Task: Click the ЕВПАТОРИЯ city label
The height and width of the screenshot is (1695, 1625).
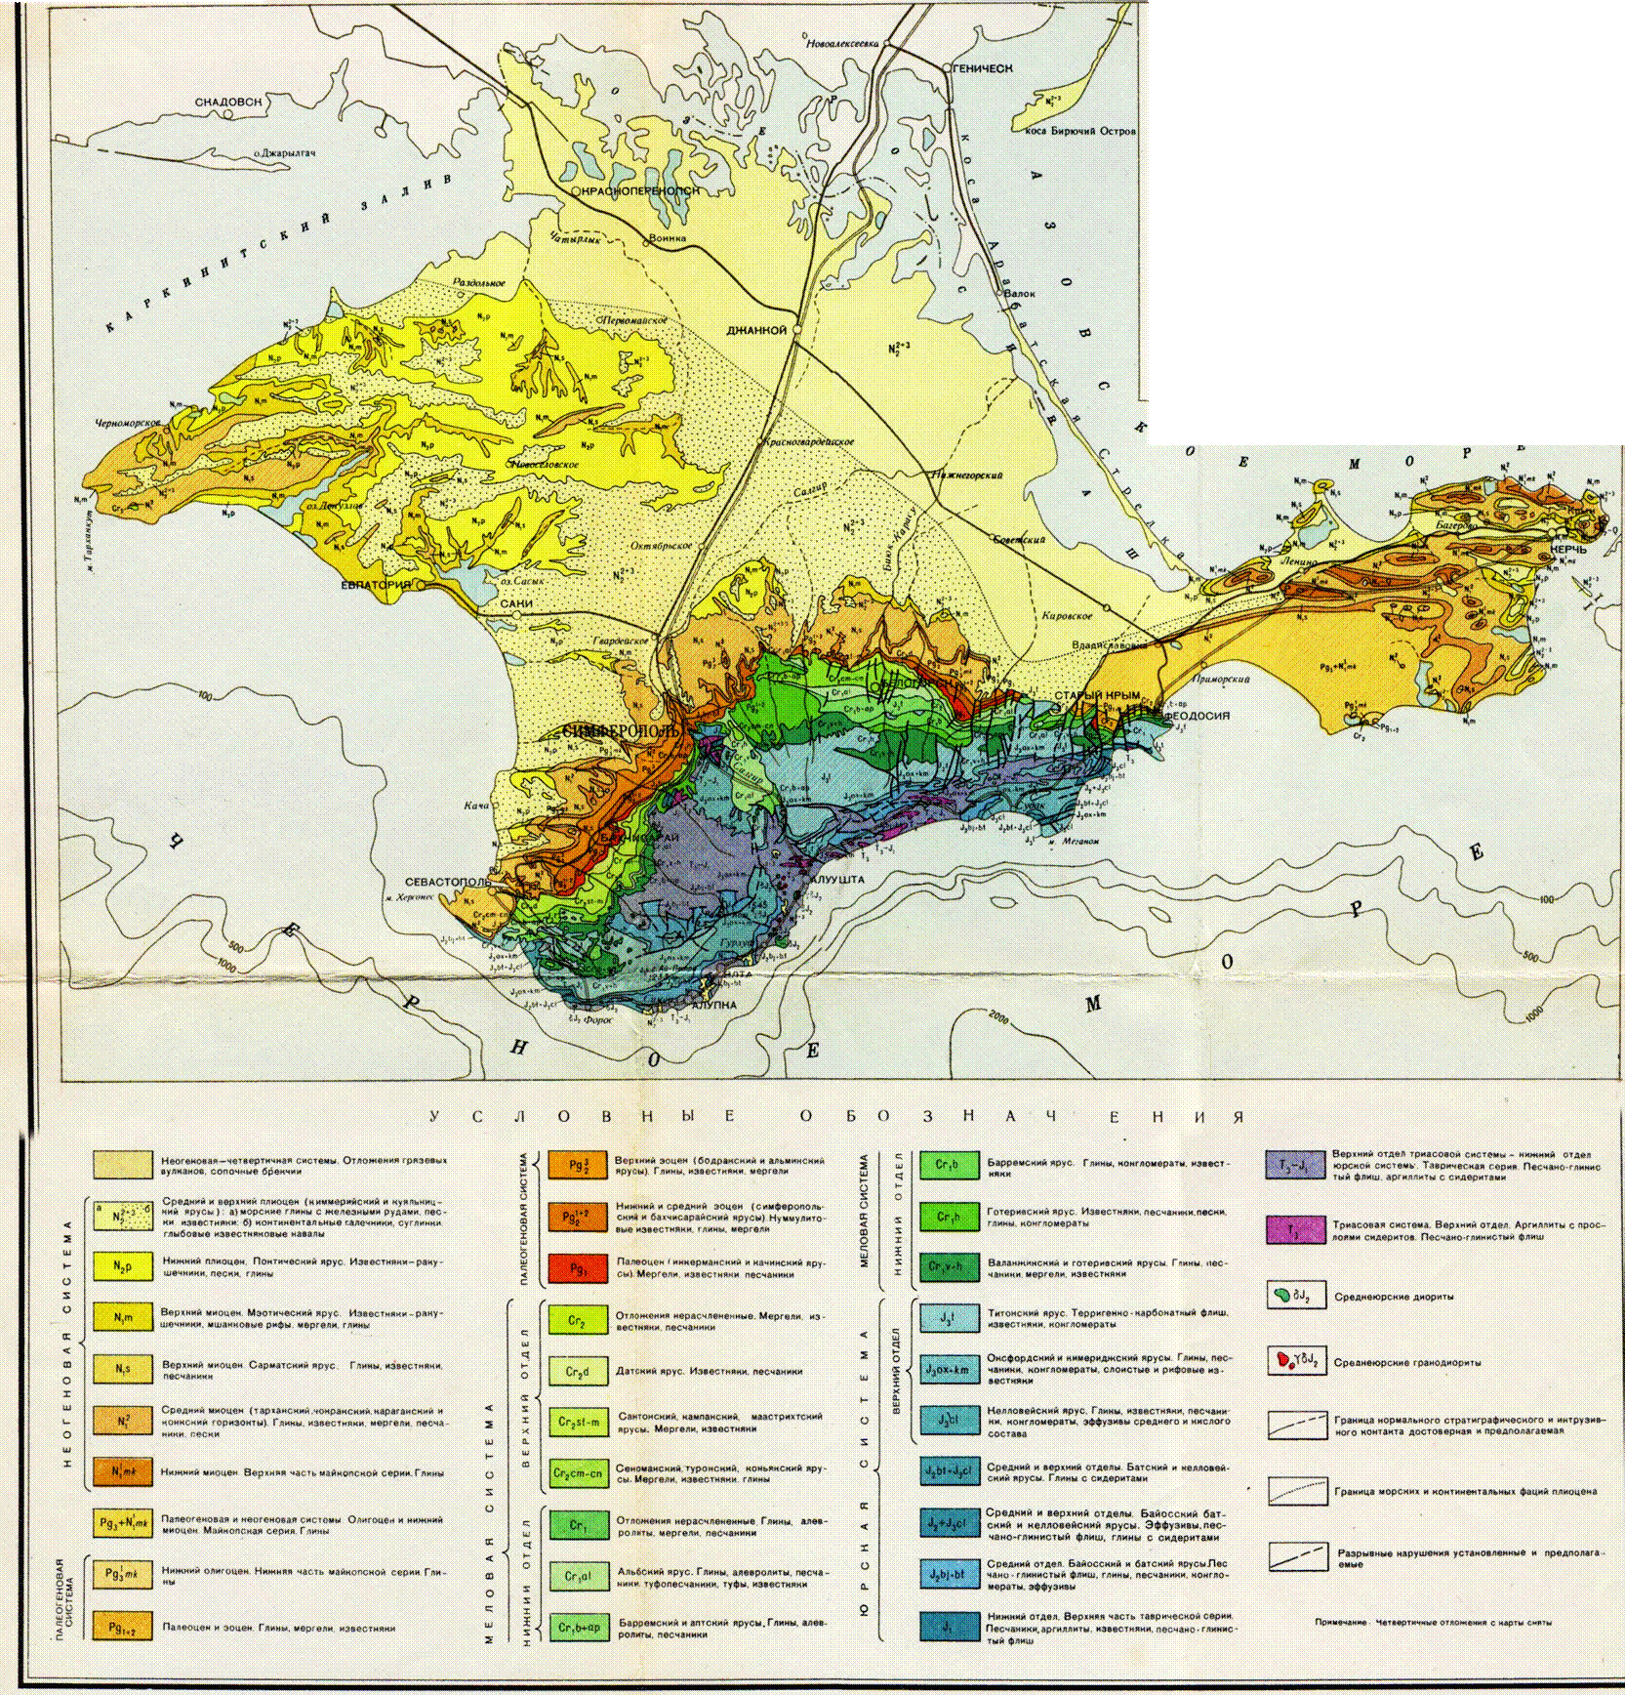Action: [x=376, y=584]
